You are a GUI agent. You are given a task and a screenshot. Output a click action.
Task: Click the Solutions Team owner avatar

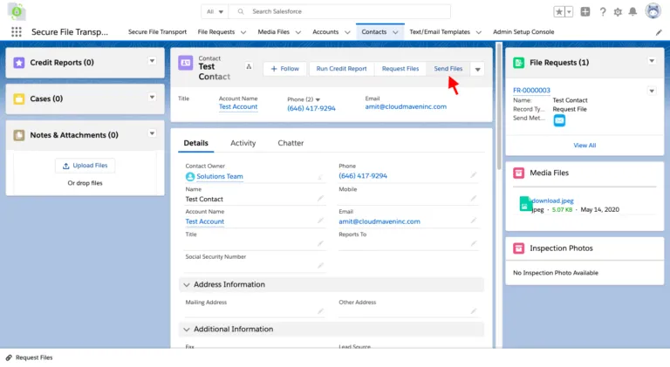[x=189, y=177]
